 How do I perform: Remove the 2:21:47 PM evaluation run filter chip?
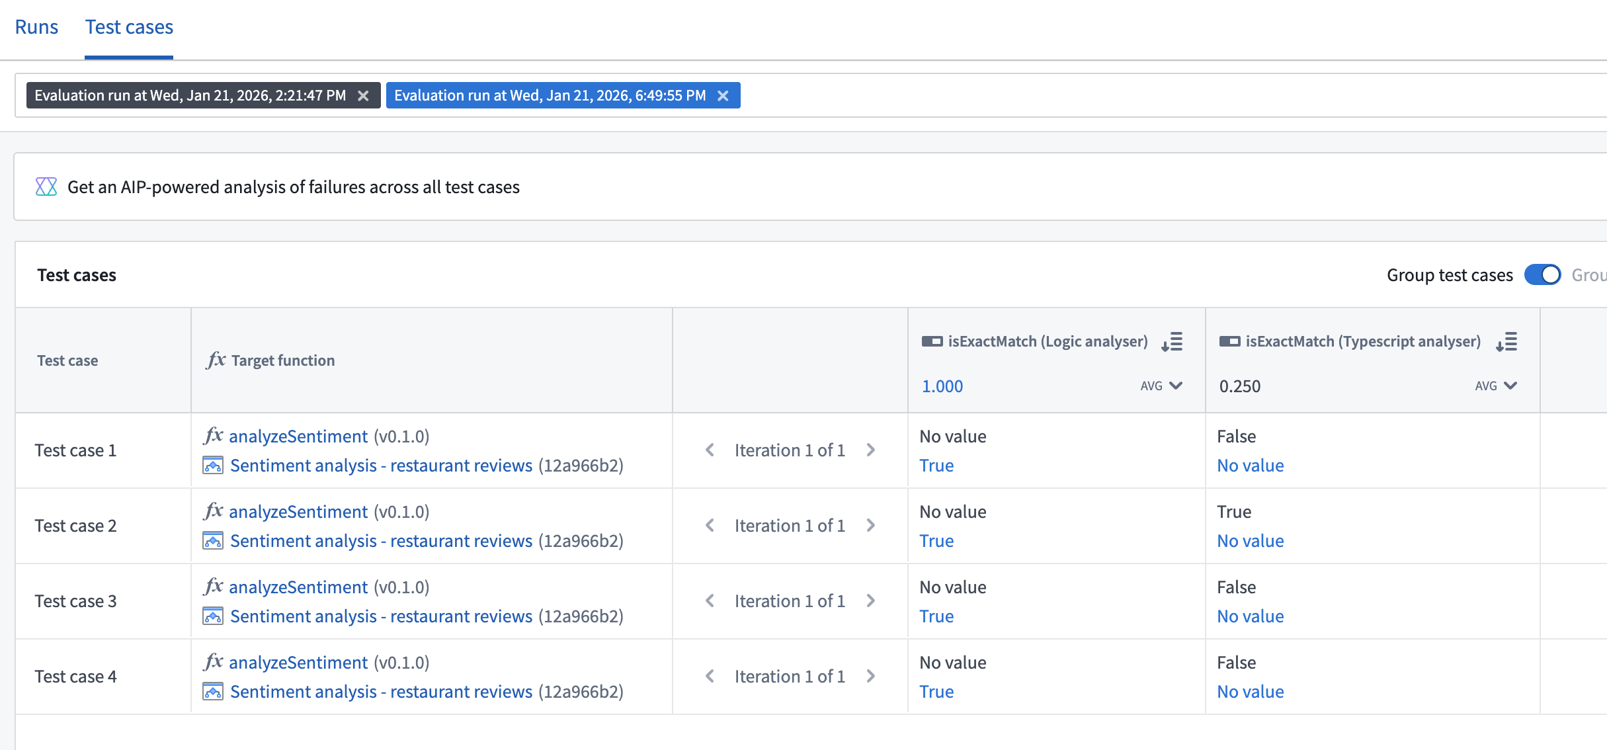pyautogui.click(x=363, y=95)
